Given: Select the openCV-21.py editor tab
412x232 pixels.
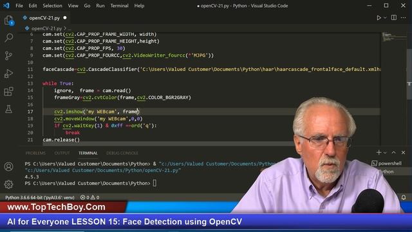Looking at the screenshot, I should click(x=44, y=18).
